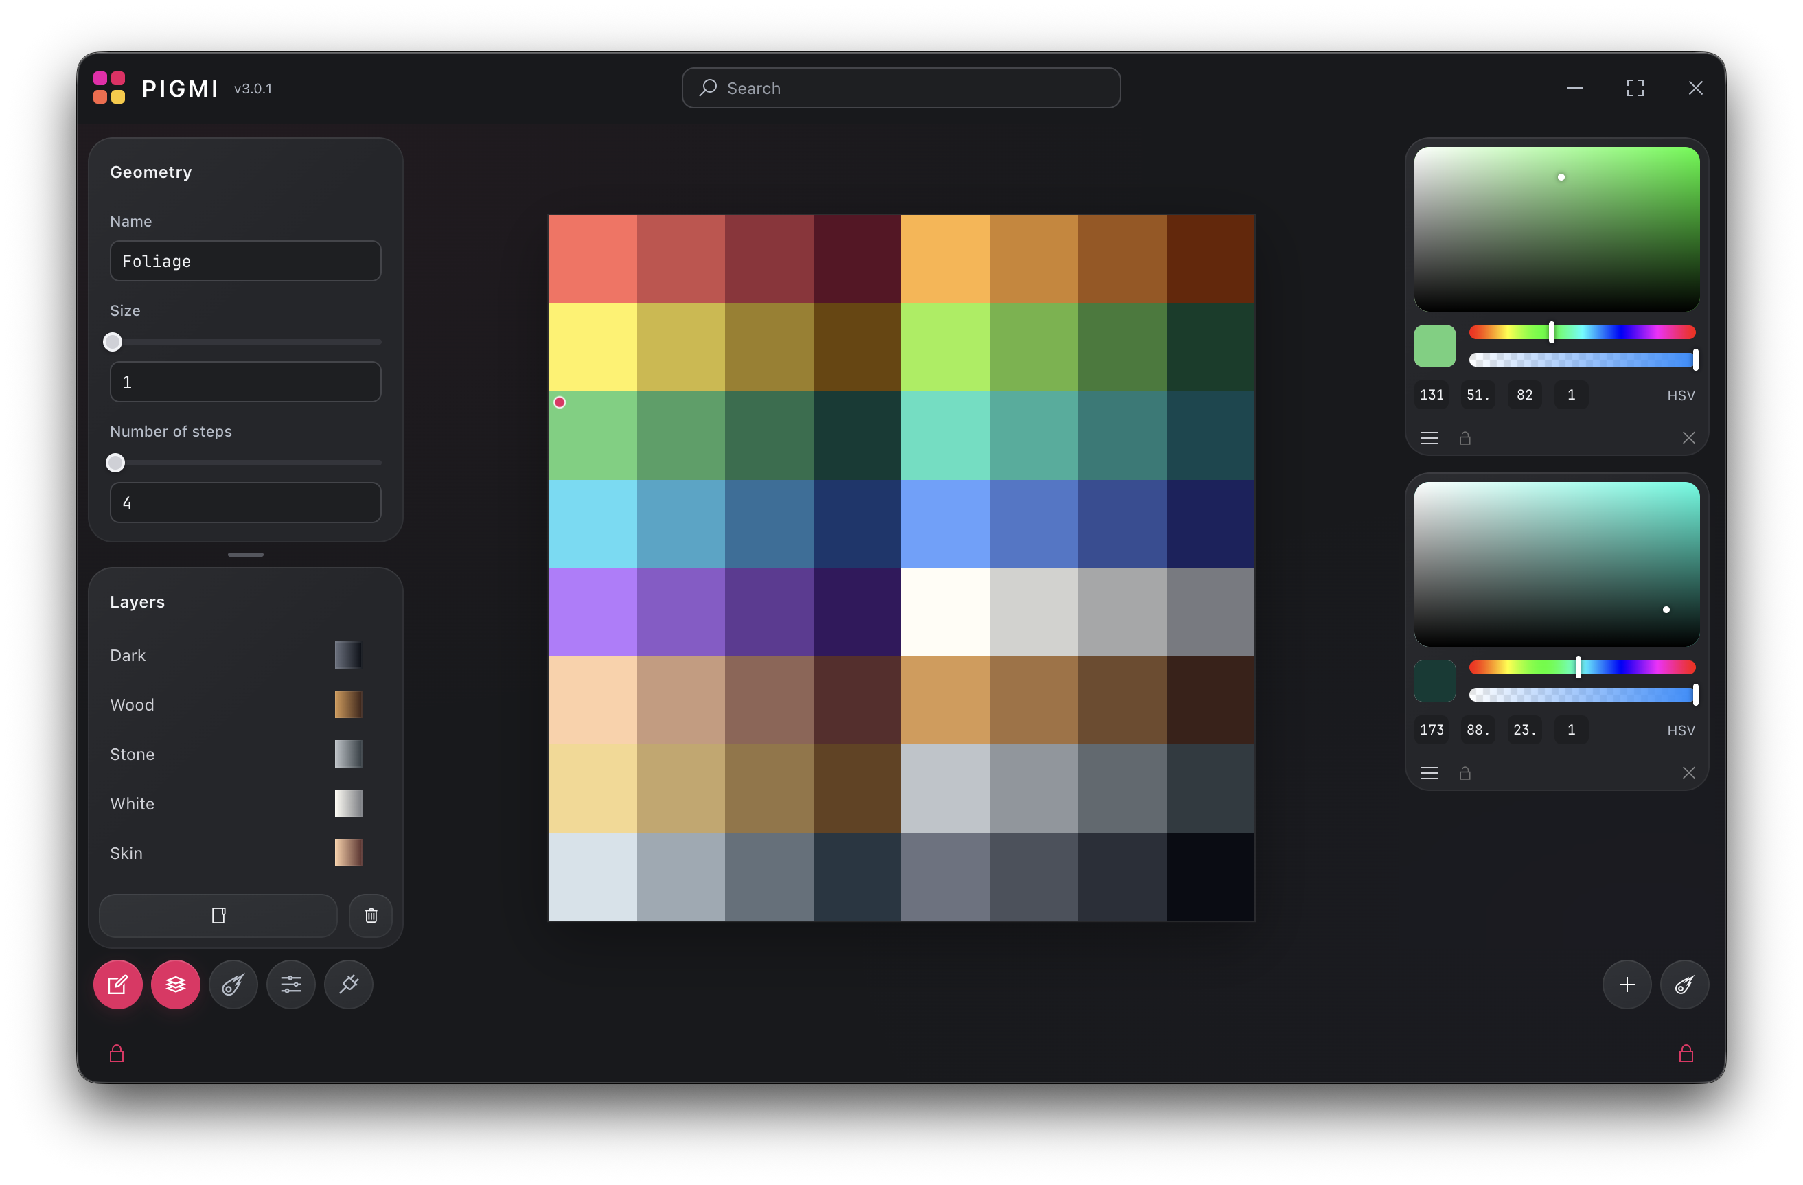Click the Number of steps value field

click(x=245, y=502)
